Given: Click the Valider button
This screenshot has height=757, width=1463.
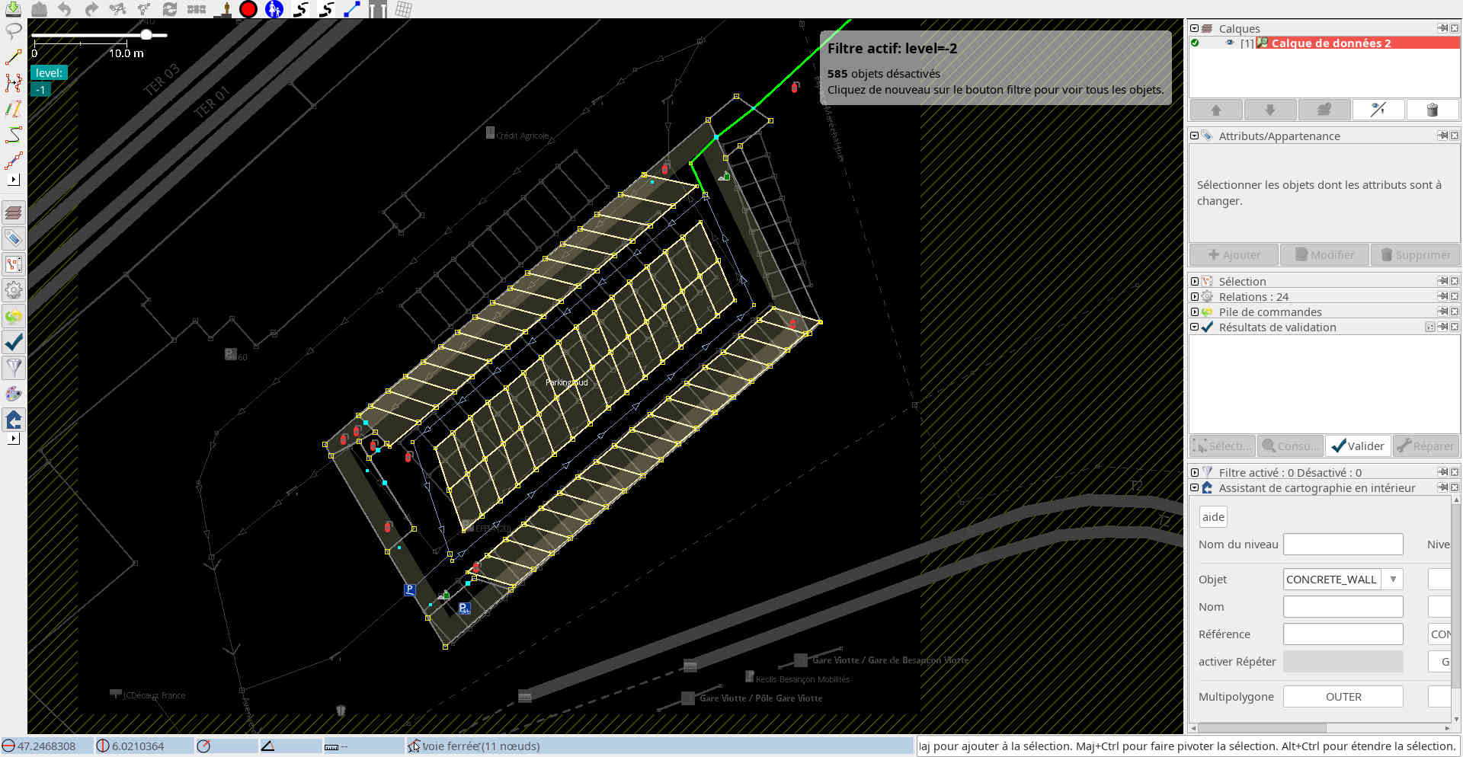Looking at the screenshot, I should tap(1358, 446).
